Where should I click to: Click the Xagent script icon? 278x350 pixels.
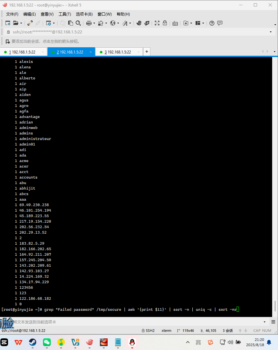(147, 23)
